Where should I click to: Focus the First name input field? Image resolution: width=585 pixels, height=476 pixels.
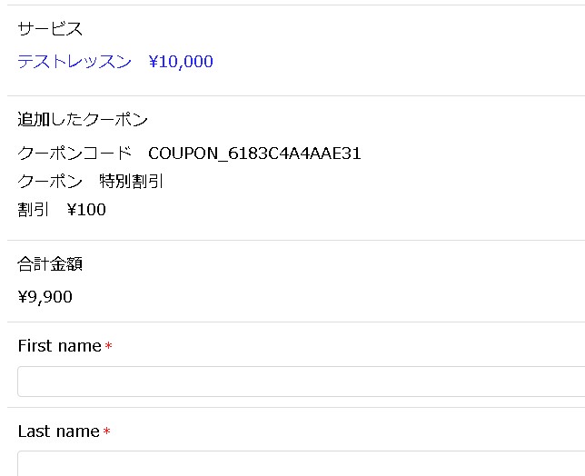(300, 382)
